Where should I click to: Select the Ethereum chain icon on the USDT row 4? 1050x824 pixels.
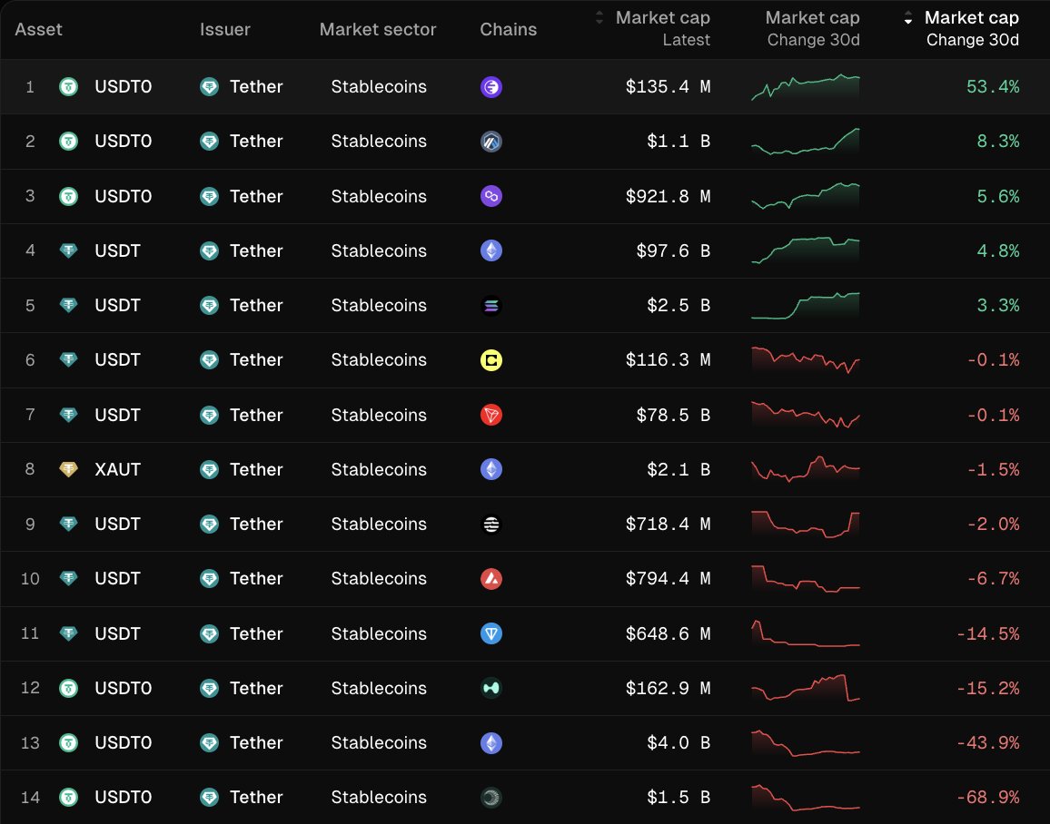490,250
